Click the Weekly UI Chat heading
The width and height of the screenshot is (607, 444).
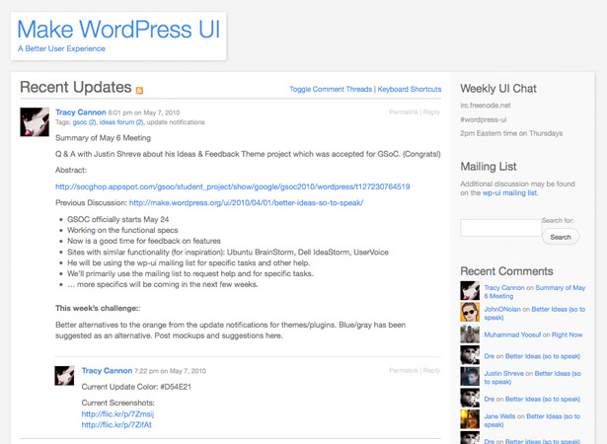coord(498,89)
